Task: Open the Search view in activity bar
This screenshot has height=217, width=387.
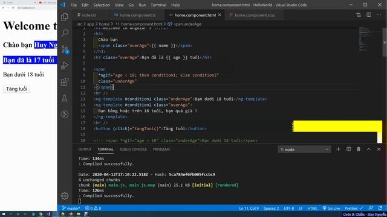Action: click(65, 33)
